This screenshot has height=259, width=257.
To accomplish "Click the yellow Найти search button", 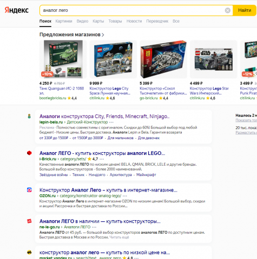I will pos(245,10).
